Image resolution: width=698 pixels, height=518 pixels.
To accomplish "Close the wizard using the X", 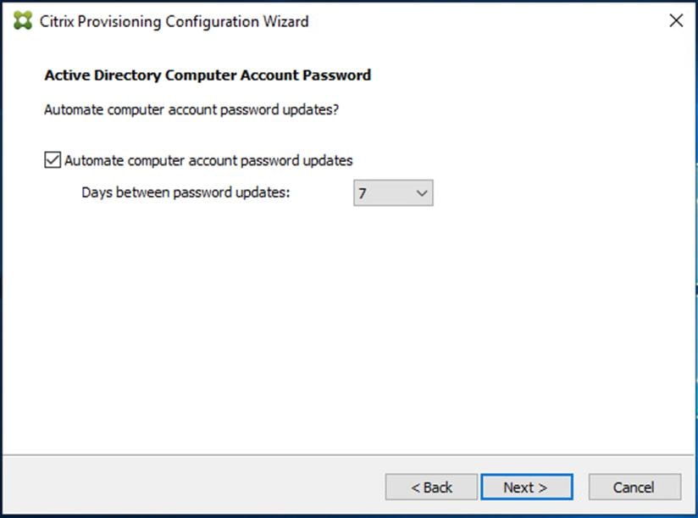I will (675, 20).
